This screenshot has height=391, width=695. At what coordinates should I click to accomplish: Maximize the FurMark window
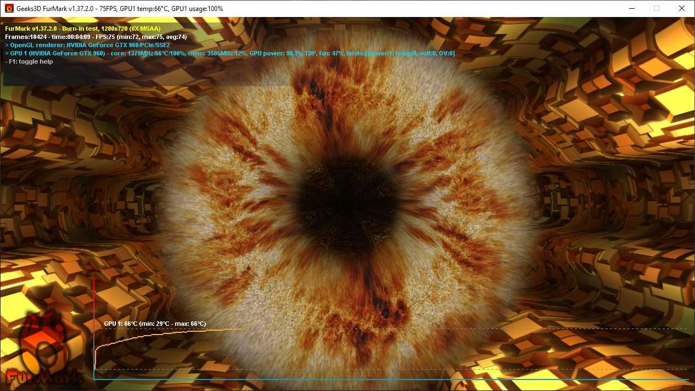(657, 8)
